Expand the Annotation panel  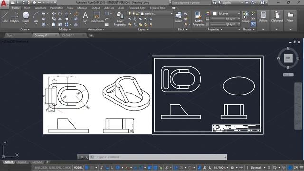96,29
